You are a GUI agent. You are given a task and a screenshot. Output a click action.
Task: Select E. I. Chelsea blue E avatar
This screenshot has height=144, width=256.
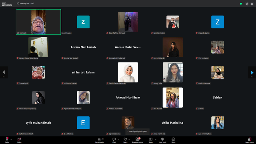pos(83,123)
